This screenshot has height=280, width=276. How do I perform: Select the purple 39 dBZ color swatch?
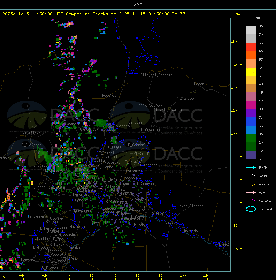(251, 113)
